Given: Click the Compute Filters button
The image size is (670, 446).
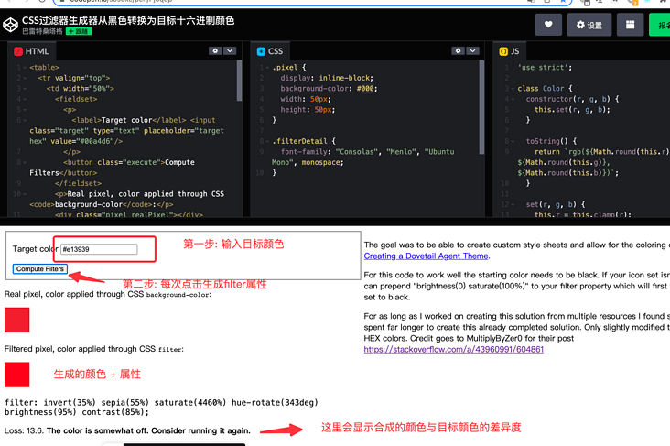Looking at the screenshot, I should [x=40, y=269].
